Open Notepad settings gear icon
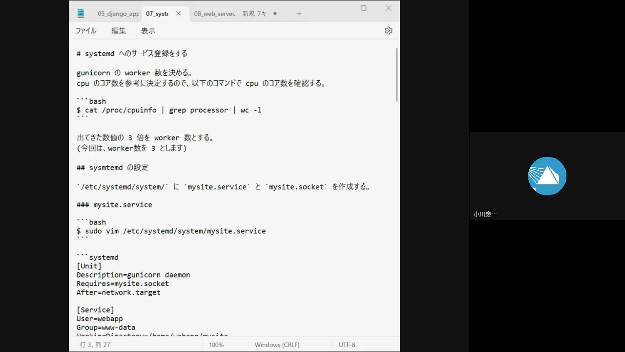Screen dimensions: 625x352 tap(388, 30)
